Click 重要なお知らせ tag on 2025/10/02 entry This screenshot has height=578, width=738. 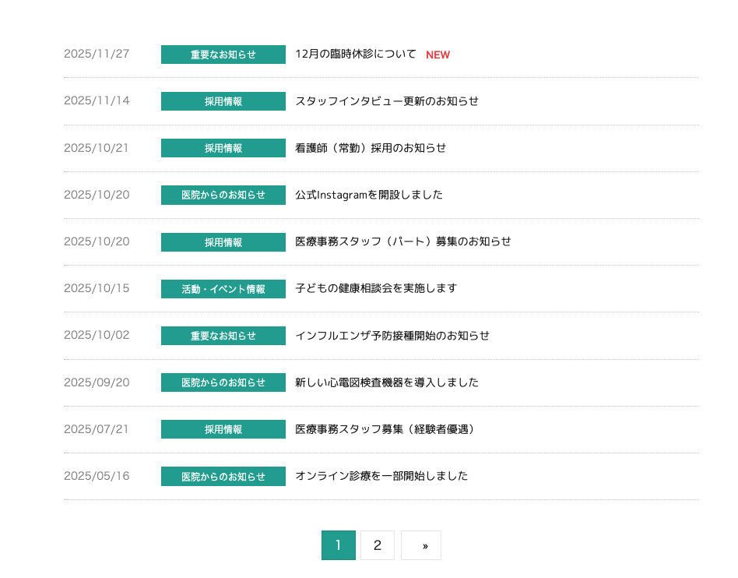tap(223, 336)
